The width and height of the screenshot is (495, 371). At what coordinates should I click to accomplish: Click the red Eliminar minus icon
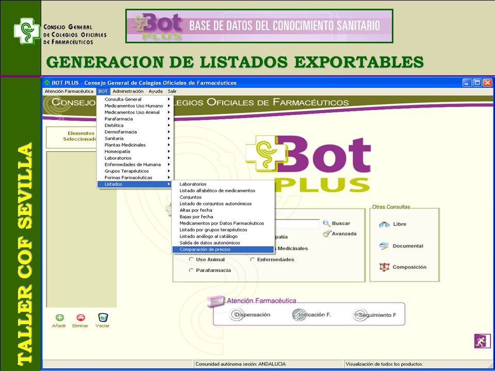point(80,317)
